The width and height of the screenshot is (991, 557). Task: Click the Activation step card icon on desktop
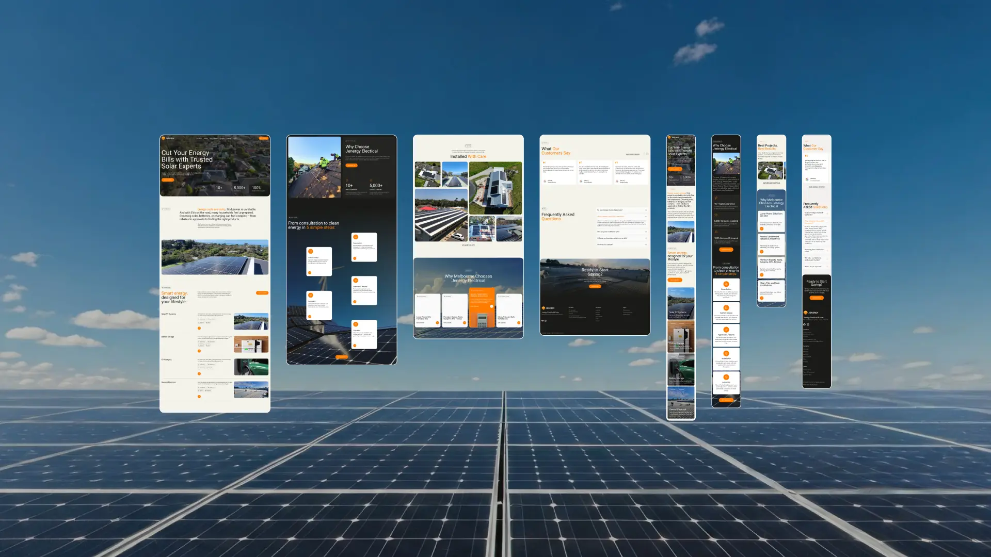(x=356, y=324)
